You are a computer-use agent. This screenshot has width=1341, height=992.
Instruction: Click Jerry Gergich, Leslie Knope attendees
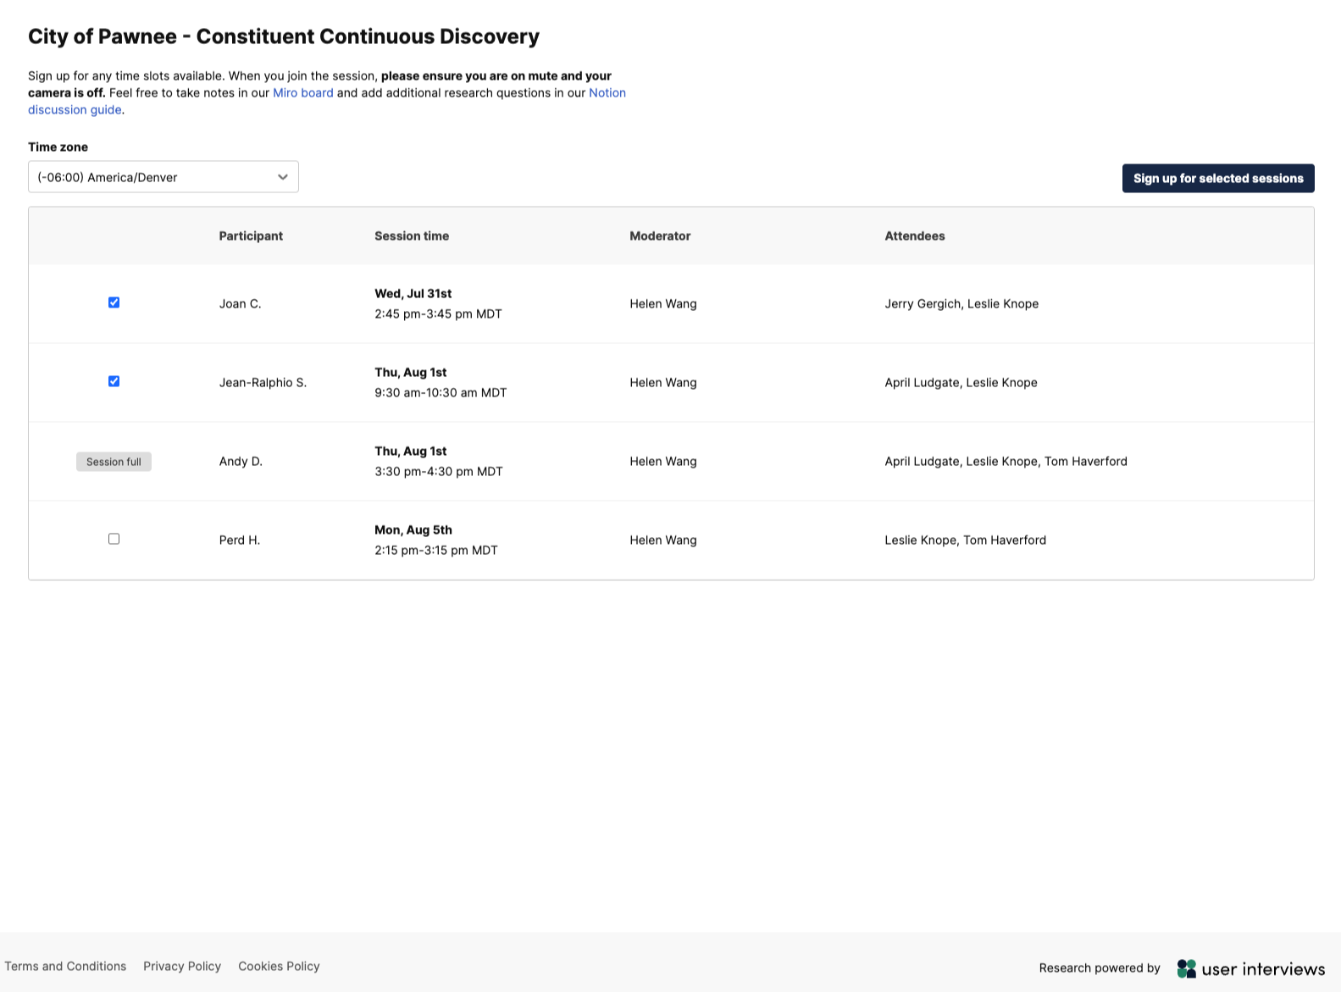coord(961,303)
